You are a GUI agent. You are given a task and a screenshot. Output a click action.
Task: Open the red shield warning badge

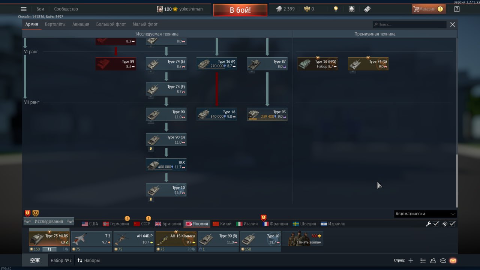(27, 213)
